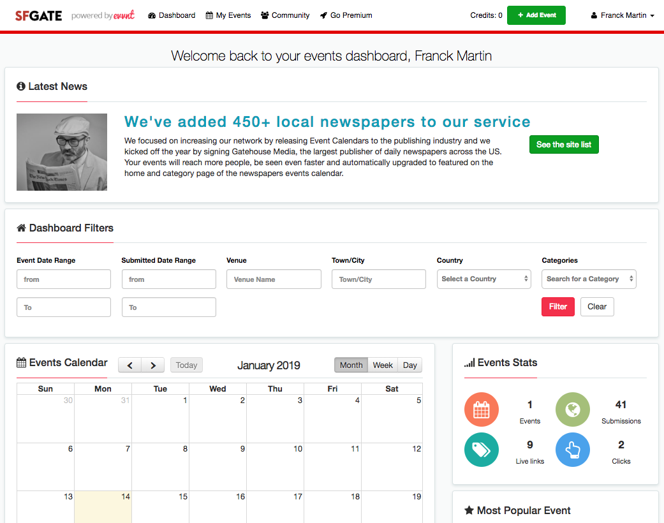Switch calendar to Week view
Screen dimensions: 664x523
[383, 365]
